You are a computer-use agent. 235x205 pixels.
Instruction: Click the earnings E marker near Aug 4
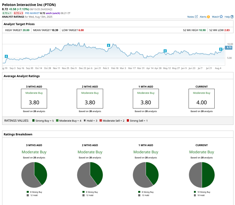[x=221, y=49]
